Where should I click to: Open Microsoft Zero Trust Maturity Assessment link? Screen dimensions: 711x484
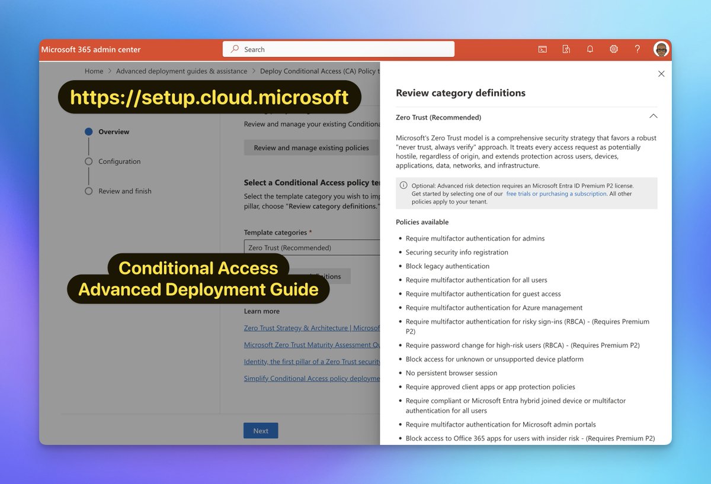(x=312, y=345)
